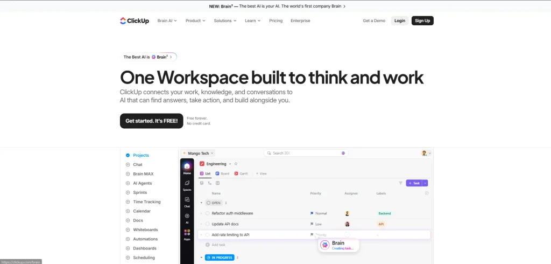Click the API label tag
This screenshot has height=264, width=551.
(381, 224)
